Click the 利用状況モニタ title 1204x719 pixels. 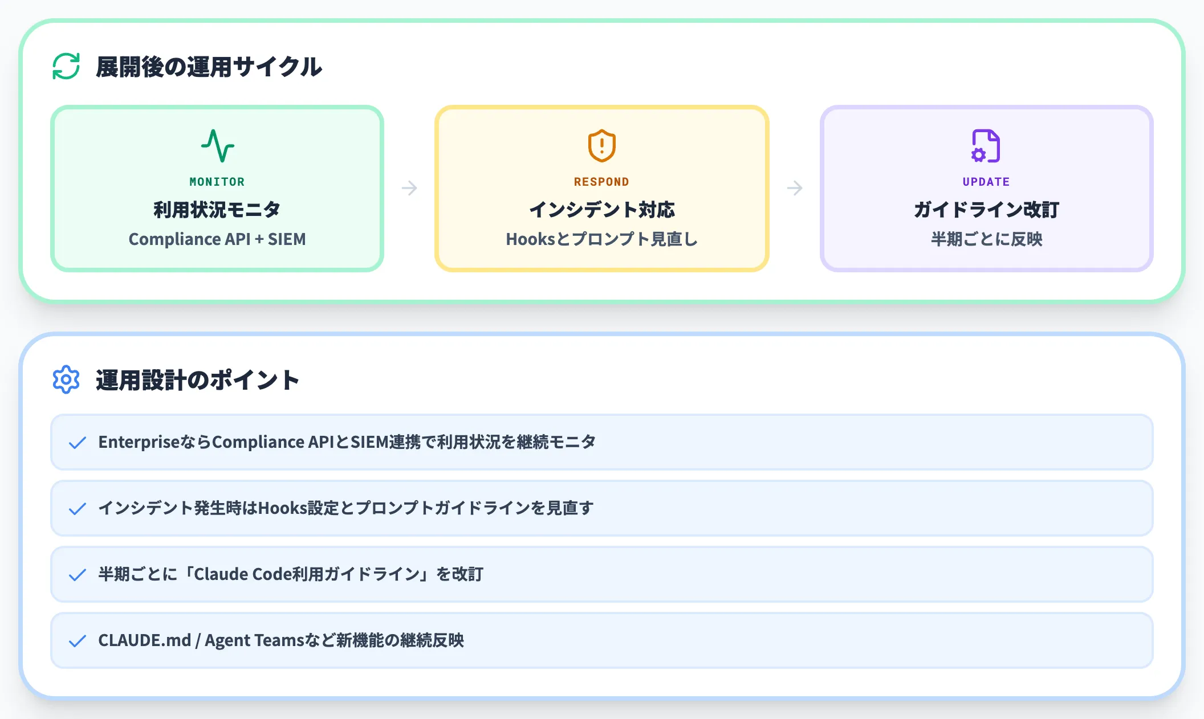pyautogui.click(x=217, y=210)
